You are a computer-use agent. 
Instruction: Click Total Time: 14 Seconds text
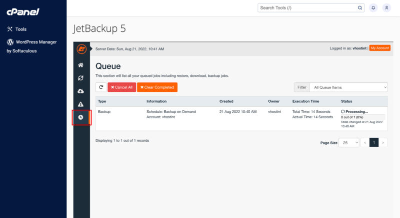coord(311,112)
